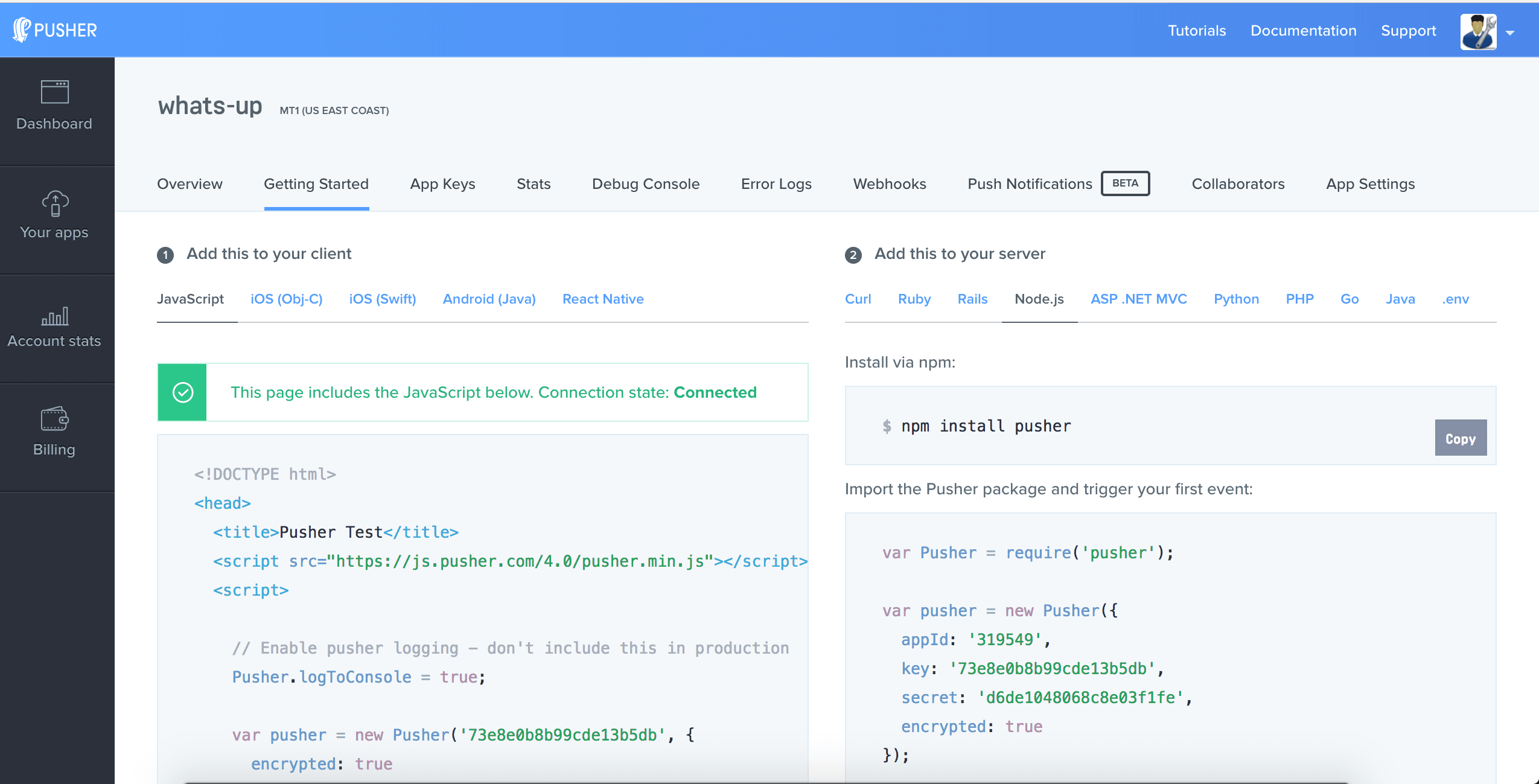Open the Documentation page
The width and height of the screenshot is (1539, 784).
(x=1303, y=30)
